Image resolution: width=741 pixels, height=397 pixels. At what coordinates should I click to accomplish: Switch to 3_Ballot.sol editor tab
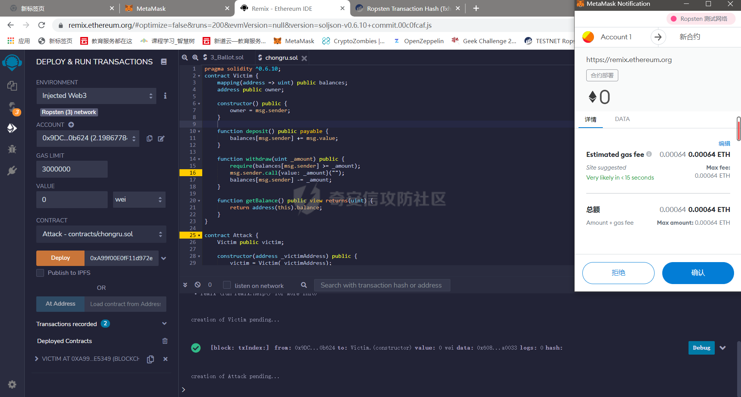tap(227, 57)
